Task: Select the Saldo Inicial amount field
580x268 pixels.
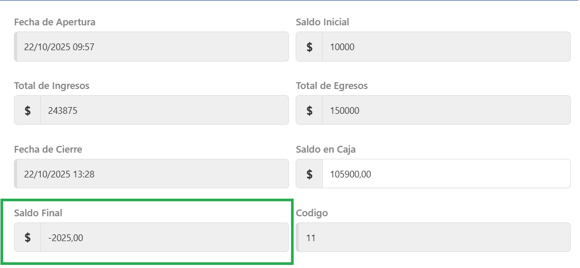Action: click(x=445, y=47)
